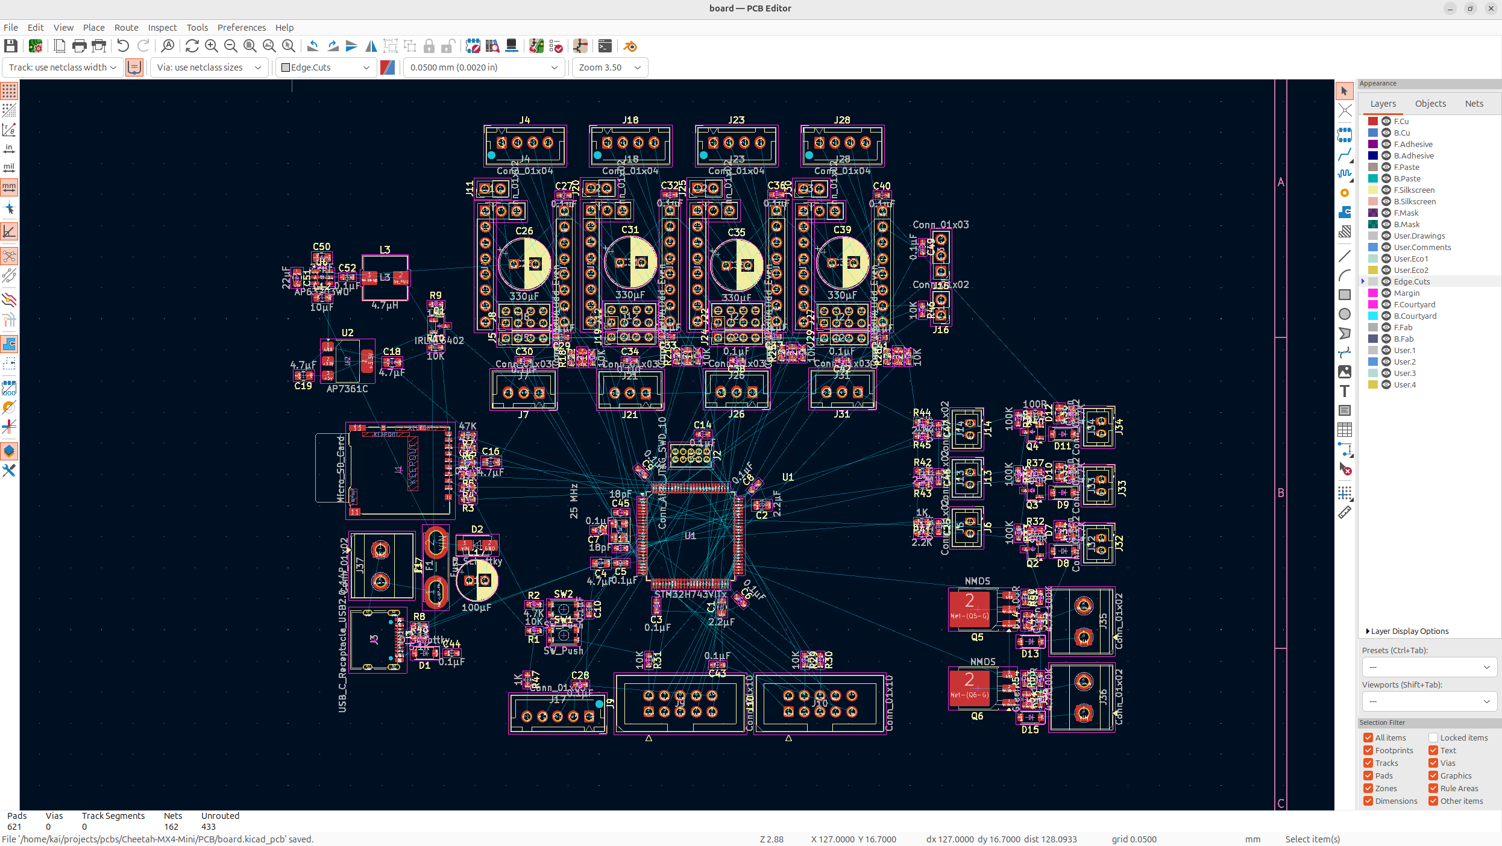Uncheck the Footprints selection filter
Screen dimensions: 1502x846
(1368, 750)
